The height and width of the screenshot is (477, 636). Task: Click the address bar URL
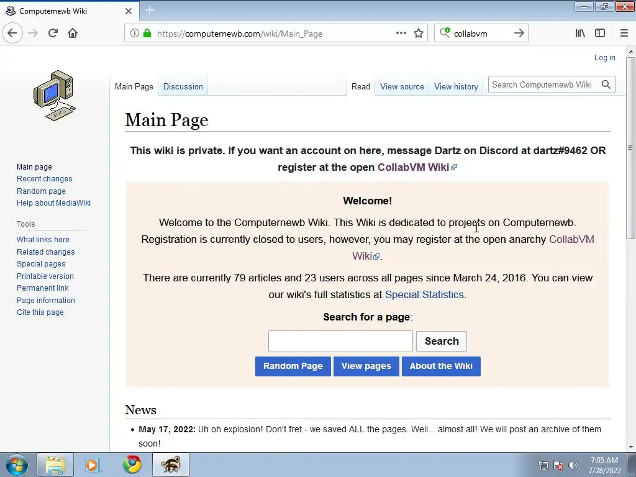pos(239,34)
